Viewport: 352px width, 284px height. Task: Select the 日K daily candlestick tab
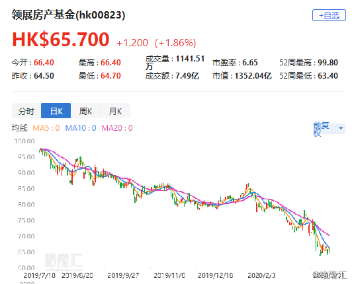[56, 111]
